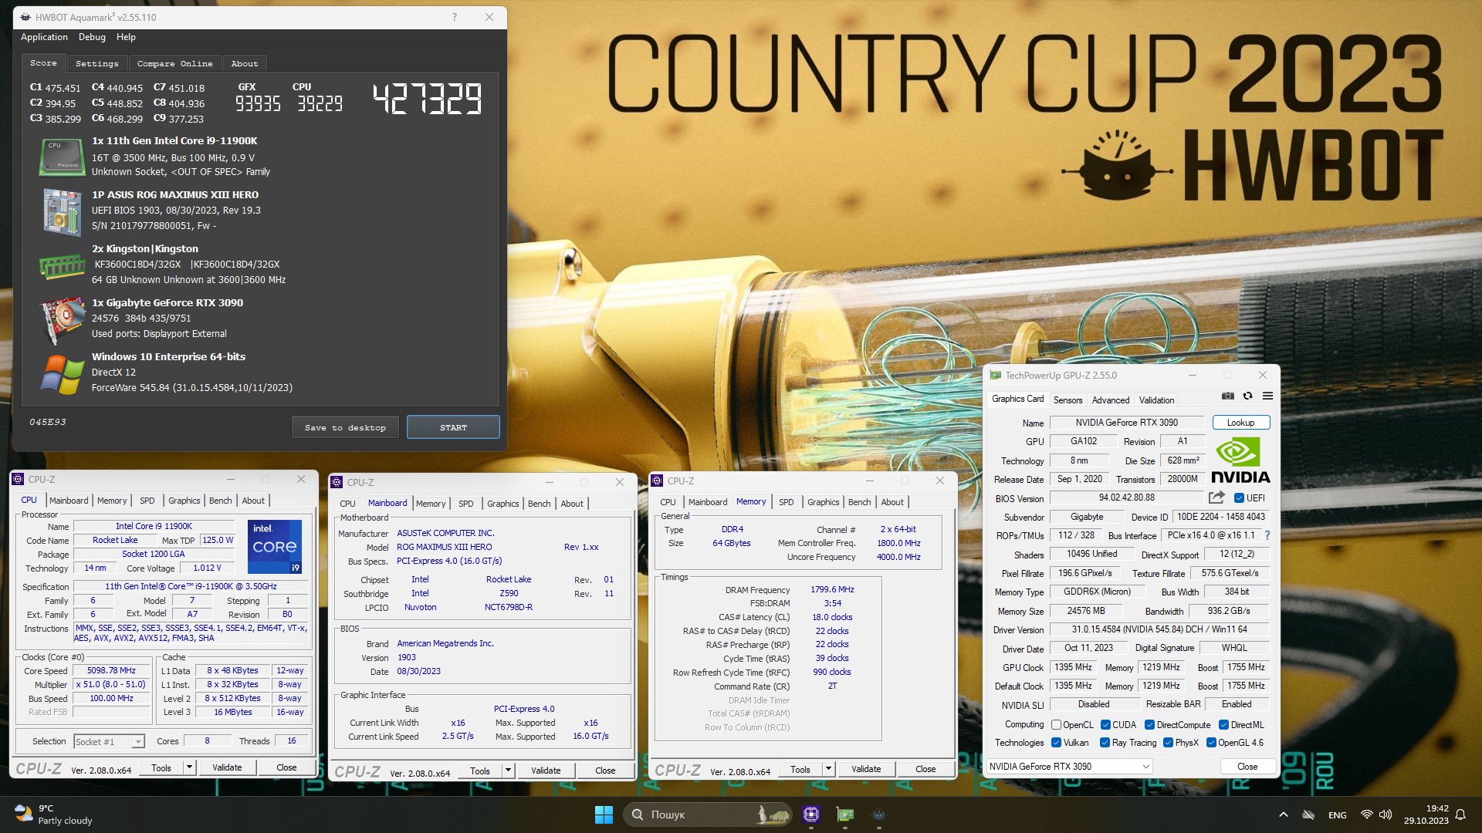Open the NVIDIA GeForce RTX 3090 GPU dropdown
The height and width of the screenshot is (833, 1482).
click(x=1070, y=766)
